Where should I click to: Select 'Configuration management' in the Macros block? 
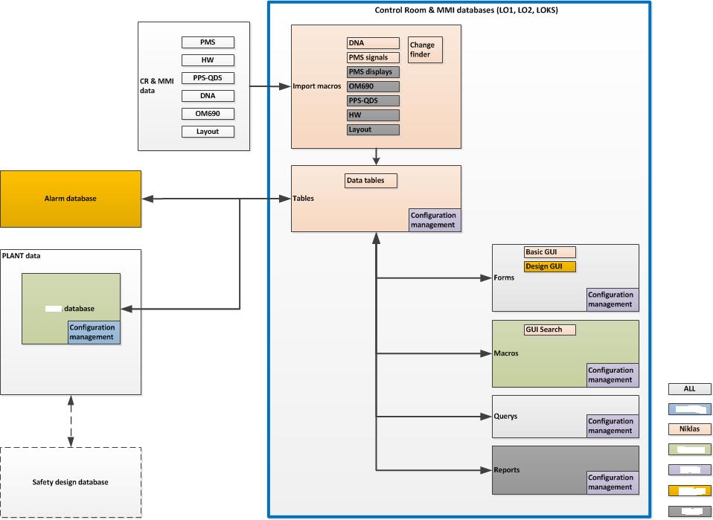[x=613, y=375]
